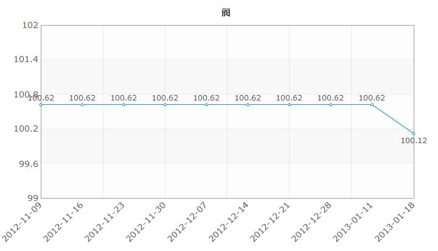Screen dimensions: 438x251
Task: Select the data marker above 2012-12-28
Action: (x=331, y=105)
